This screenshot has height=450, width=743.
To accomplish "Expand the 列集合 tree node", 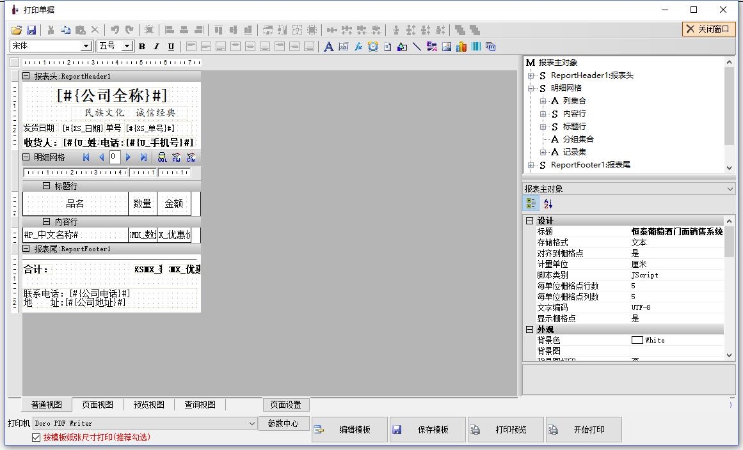I will 543,101.
